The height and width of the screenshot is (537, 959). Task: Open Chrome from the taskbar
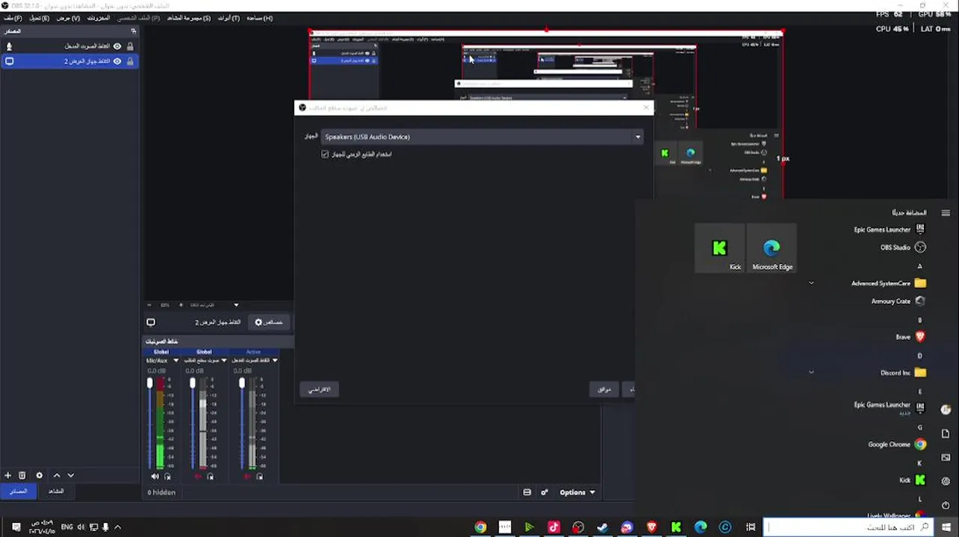pyautogui.click(x=480, y=527)
